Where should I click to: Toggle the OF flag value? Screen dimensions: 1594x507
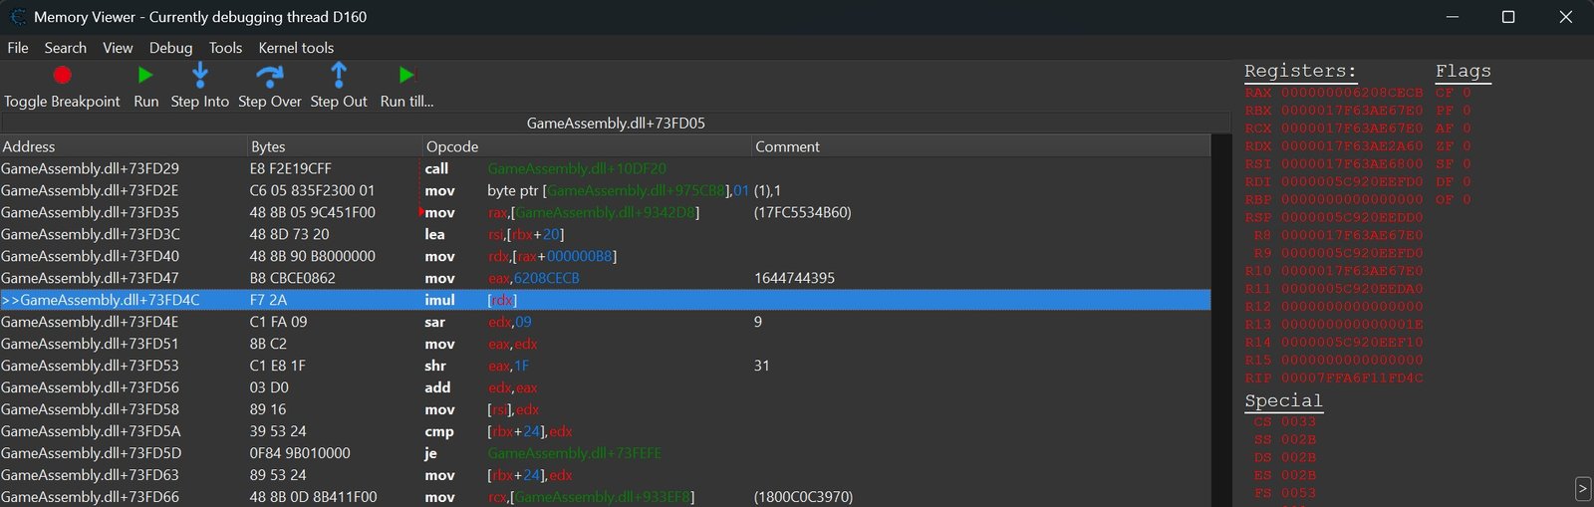[x=1454, y=200]
